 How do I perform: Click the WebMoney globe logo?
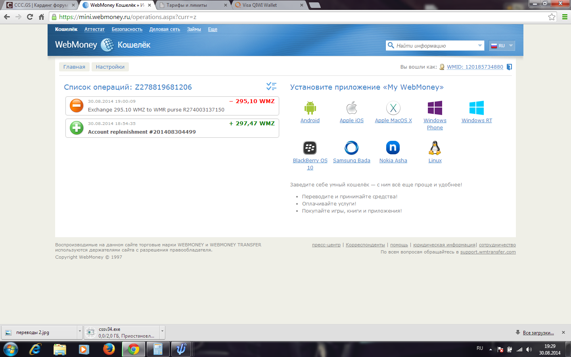coord(107,45)
